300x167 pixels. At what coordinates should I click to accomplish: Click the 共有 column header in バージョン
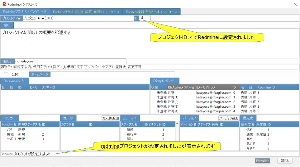(215, 124)
